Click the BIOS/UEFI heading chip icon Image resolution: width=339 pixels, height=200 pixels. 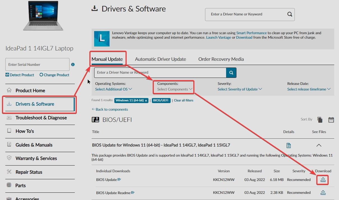click(x=96, y=120)
